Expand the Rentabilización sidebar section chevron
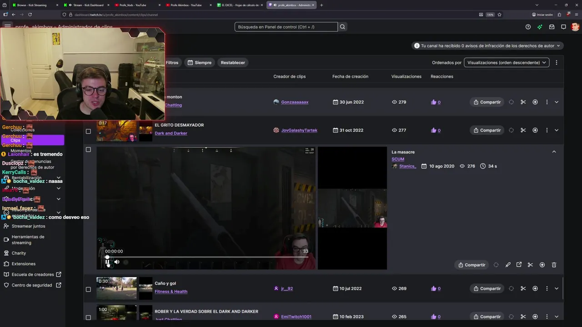582x327 pixels. [59, 178]
